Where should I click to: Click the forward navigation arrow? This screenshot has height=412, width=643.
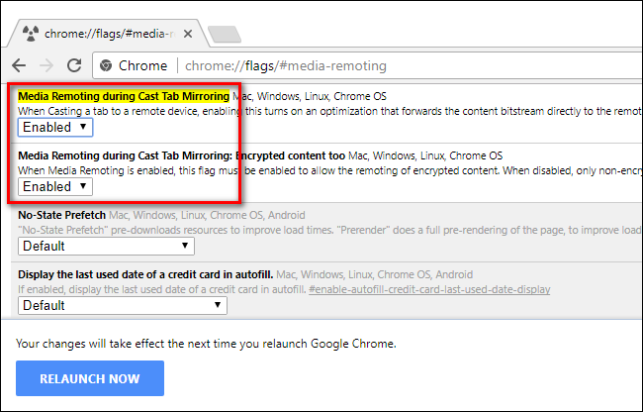[46, 66]
